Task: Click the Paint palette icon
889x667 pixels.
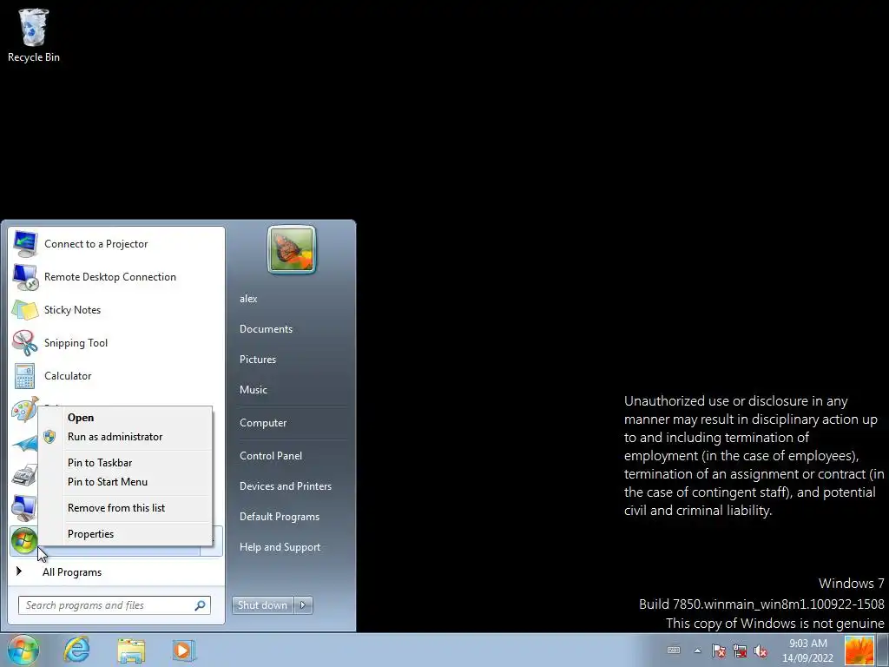Action: coord(24,410)
